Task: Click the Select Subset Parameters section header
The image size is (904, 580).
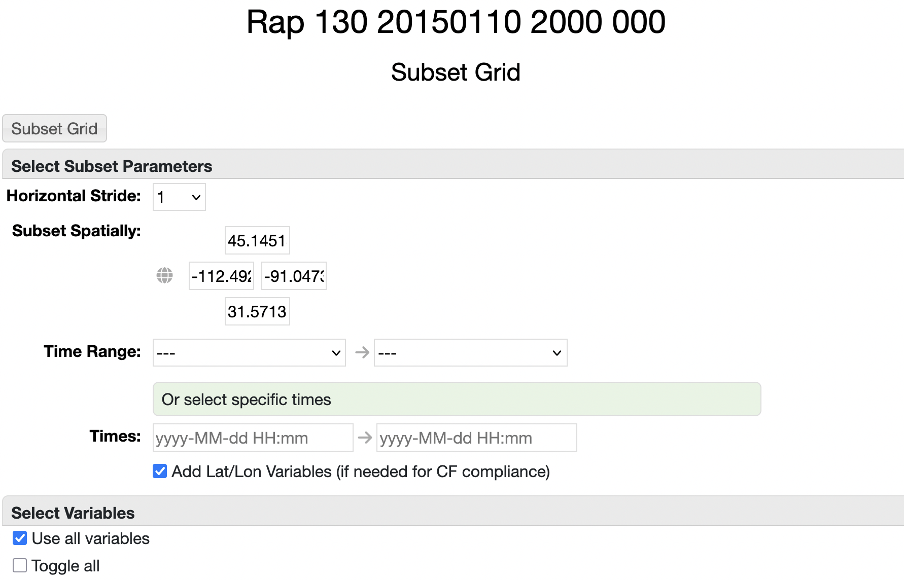Action: [112, 166]
